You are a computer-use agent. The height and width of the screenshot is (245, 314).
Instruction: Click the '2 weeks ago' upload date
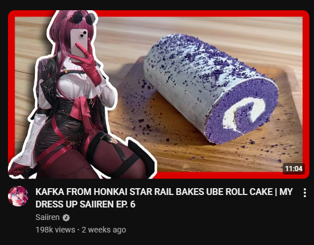point(104,230)
